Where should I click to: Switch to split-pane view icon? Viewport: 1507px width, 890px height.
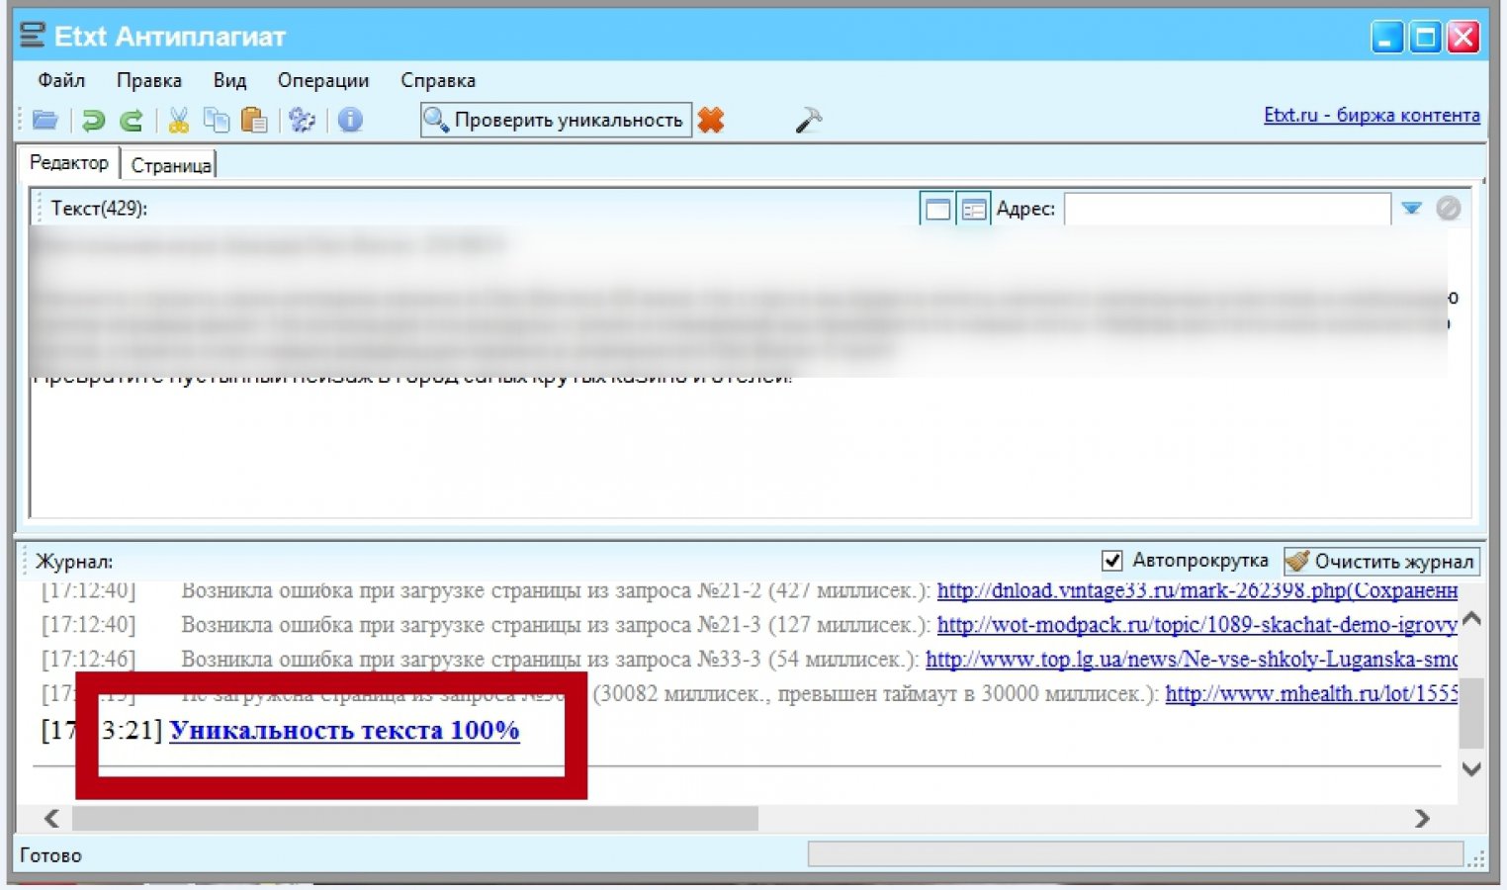pyautogui.click(x=974, y=209)
